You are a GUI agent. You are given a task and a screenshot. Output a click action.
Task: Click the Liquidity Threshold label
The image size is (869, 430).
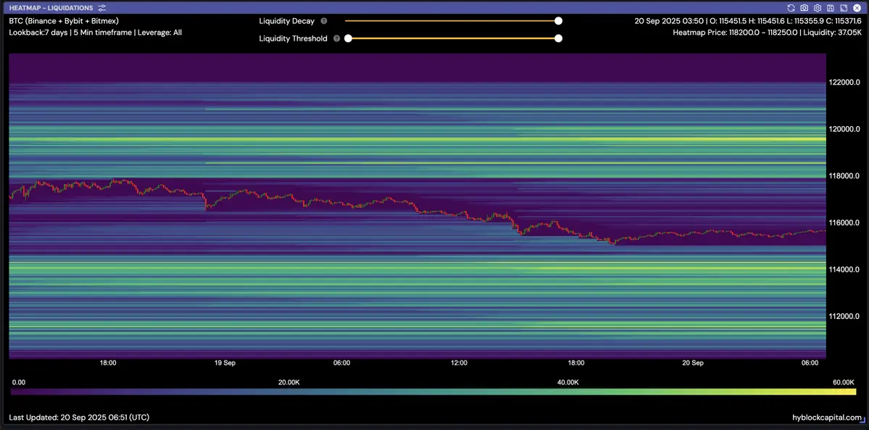[x=294, y=39]
